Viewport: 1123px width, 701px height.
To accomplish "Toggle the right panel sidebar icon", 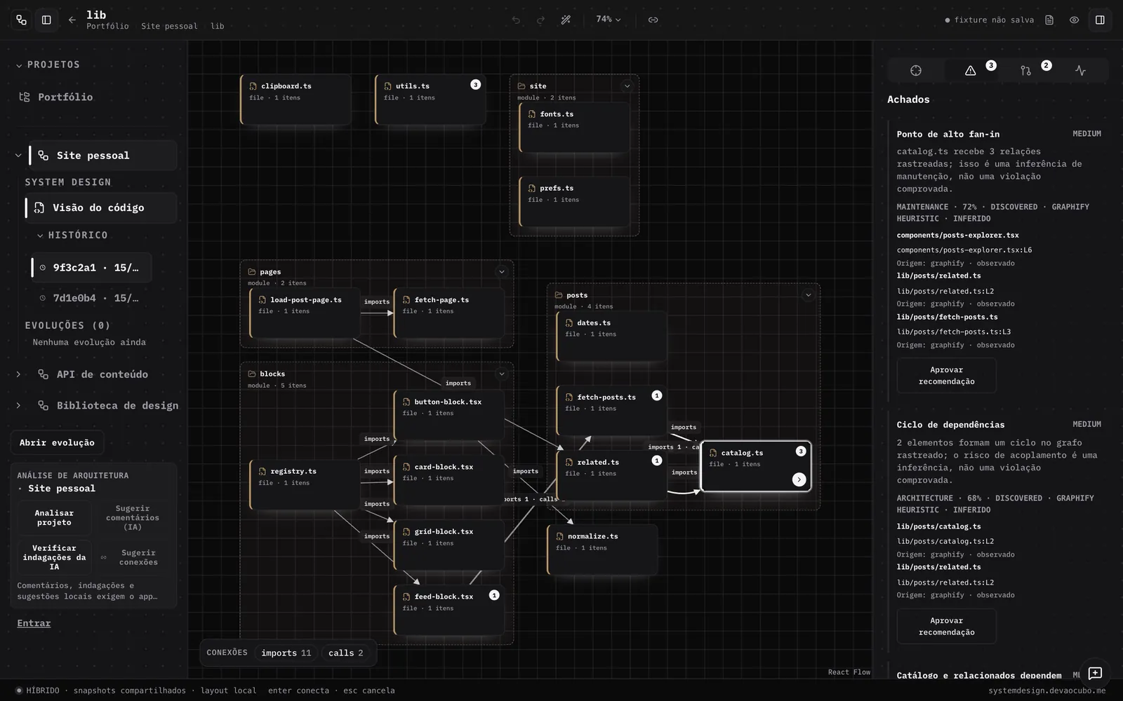I will (1100, 20).
